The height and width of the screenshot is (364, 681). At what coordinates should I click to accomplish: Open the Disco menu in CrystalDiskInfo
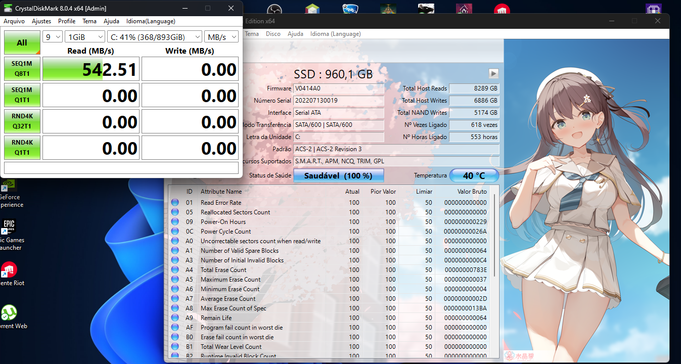coord(273,34)
